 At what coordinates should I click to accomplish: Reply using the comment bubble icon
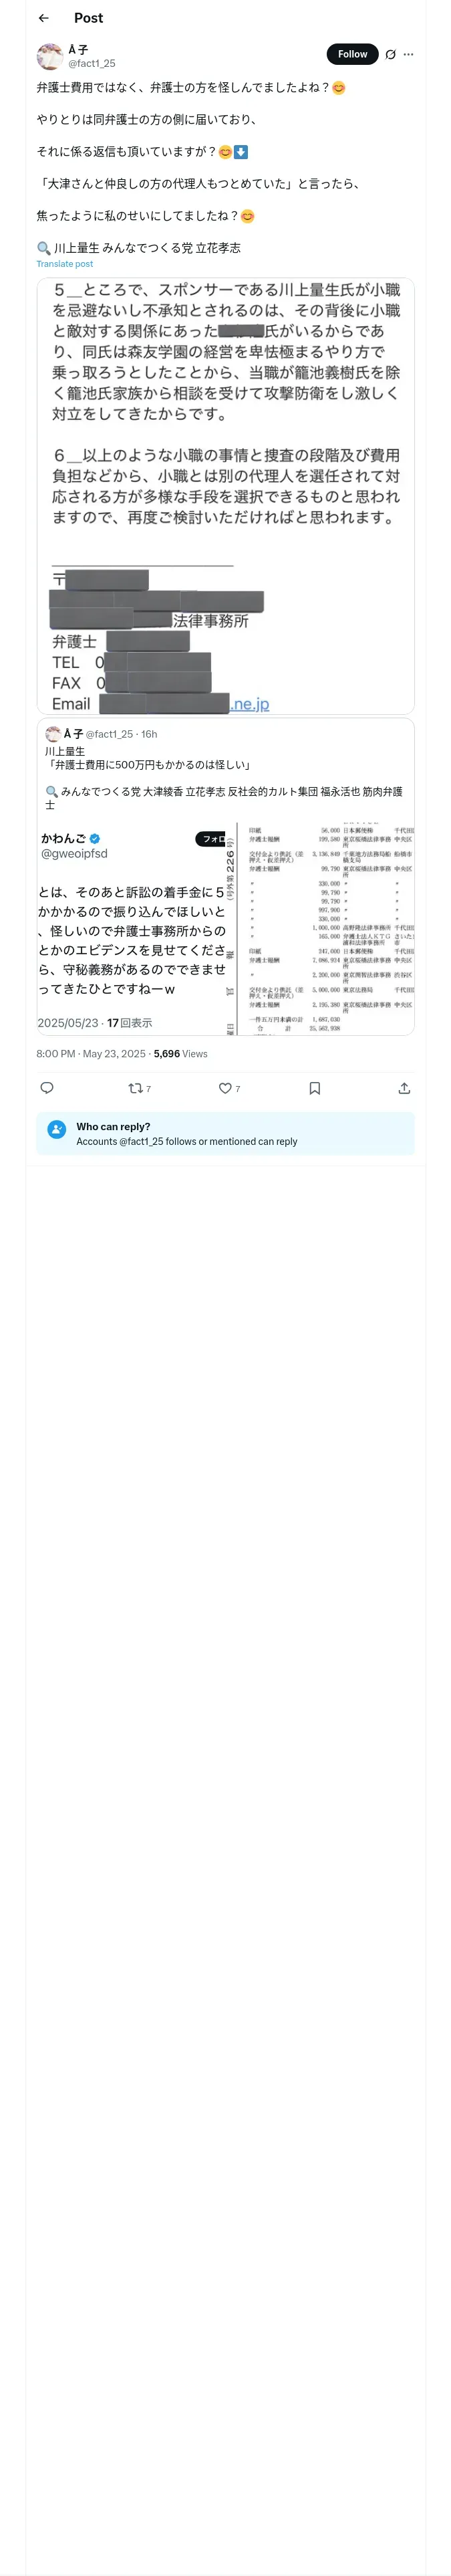pyautogui.click(x=46, y=1088)
